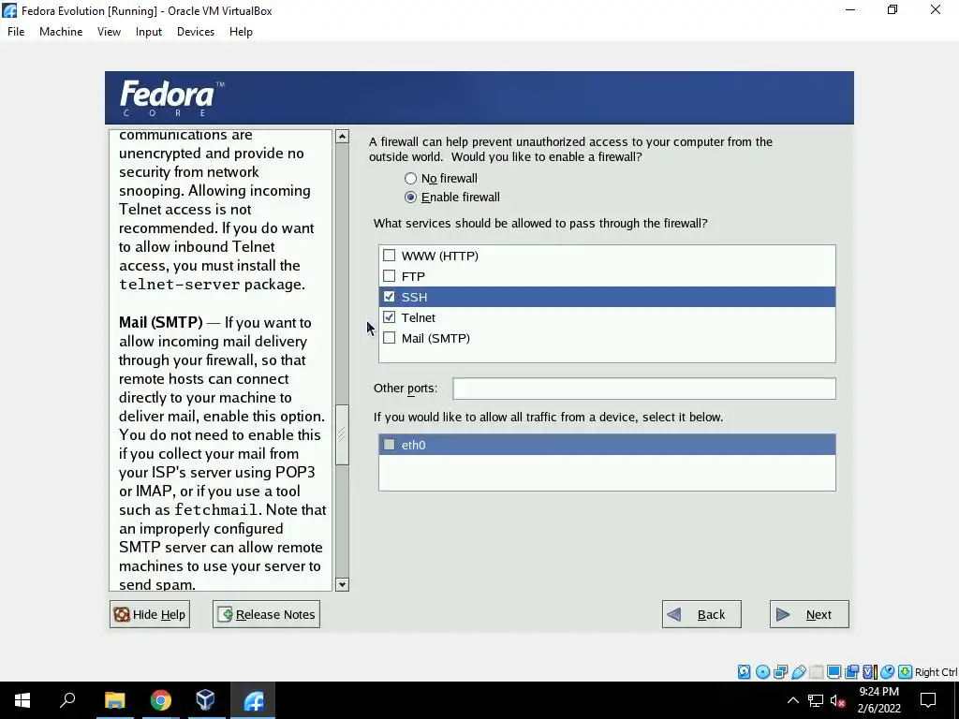Click the mouse integration status icon

click(888, 672)
